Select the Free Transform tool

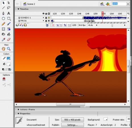click(x=3, y=29)
